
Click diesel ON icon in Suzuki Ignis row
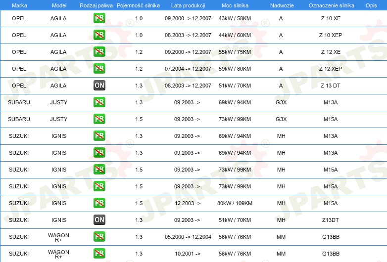(99, 220)
